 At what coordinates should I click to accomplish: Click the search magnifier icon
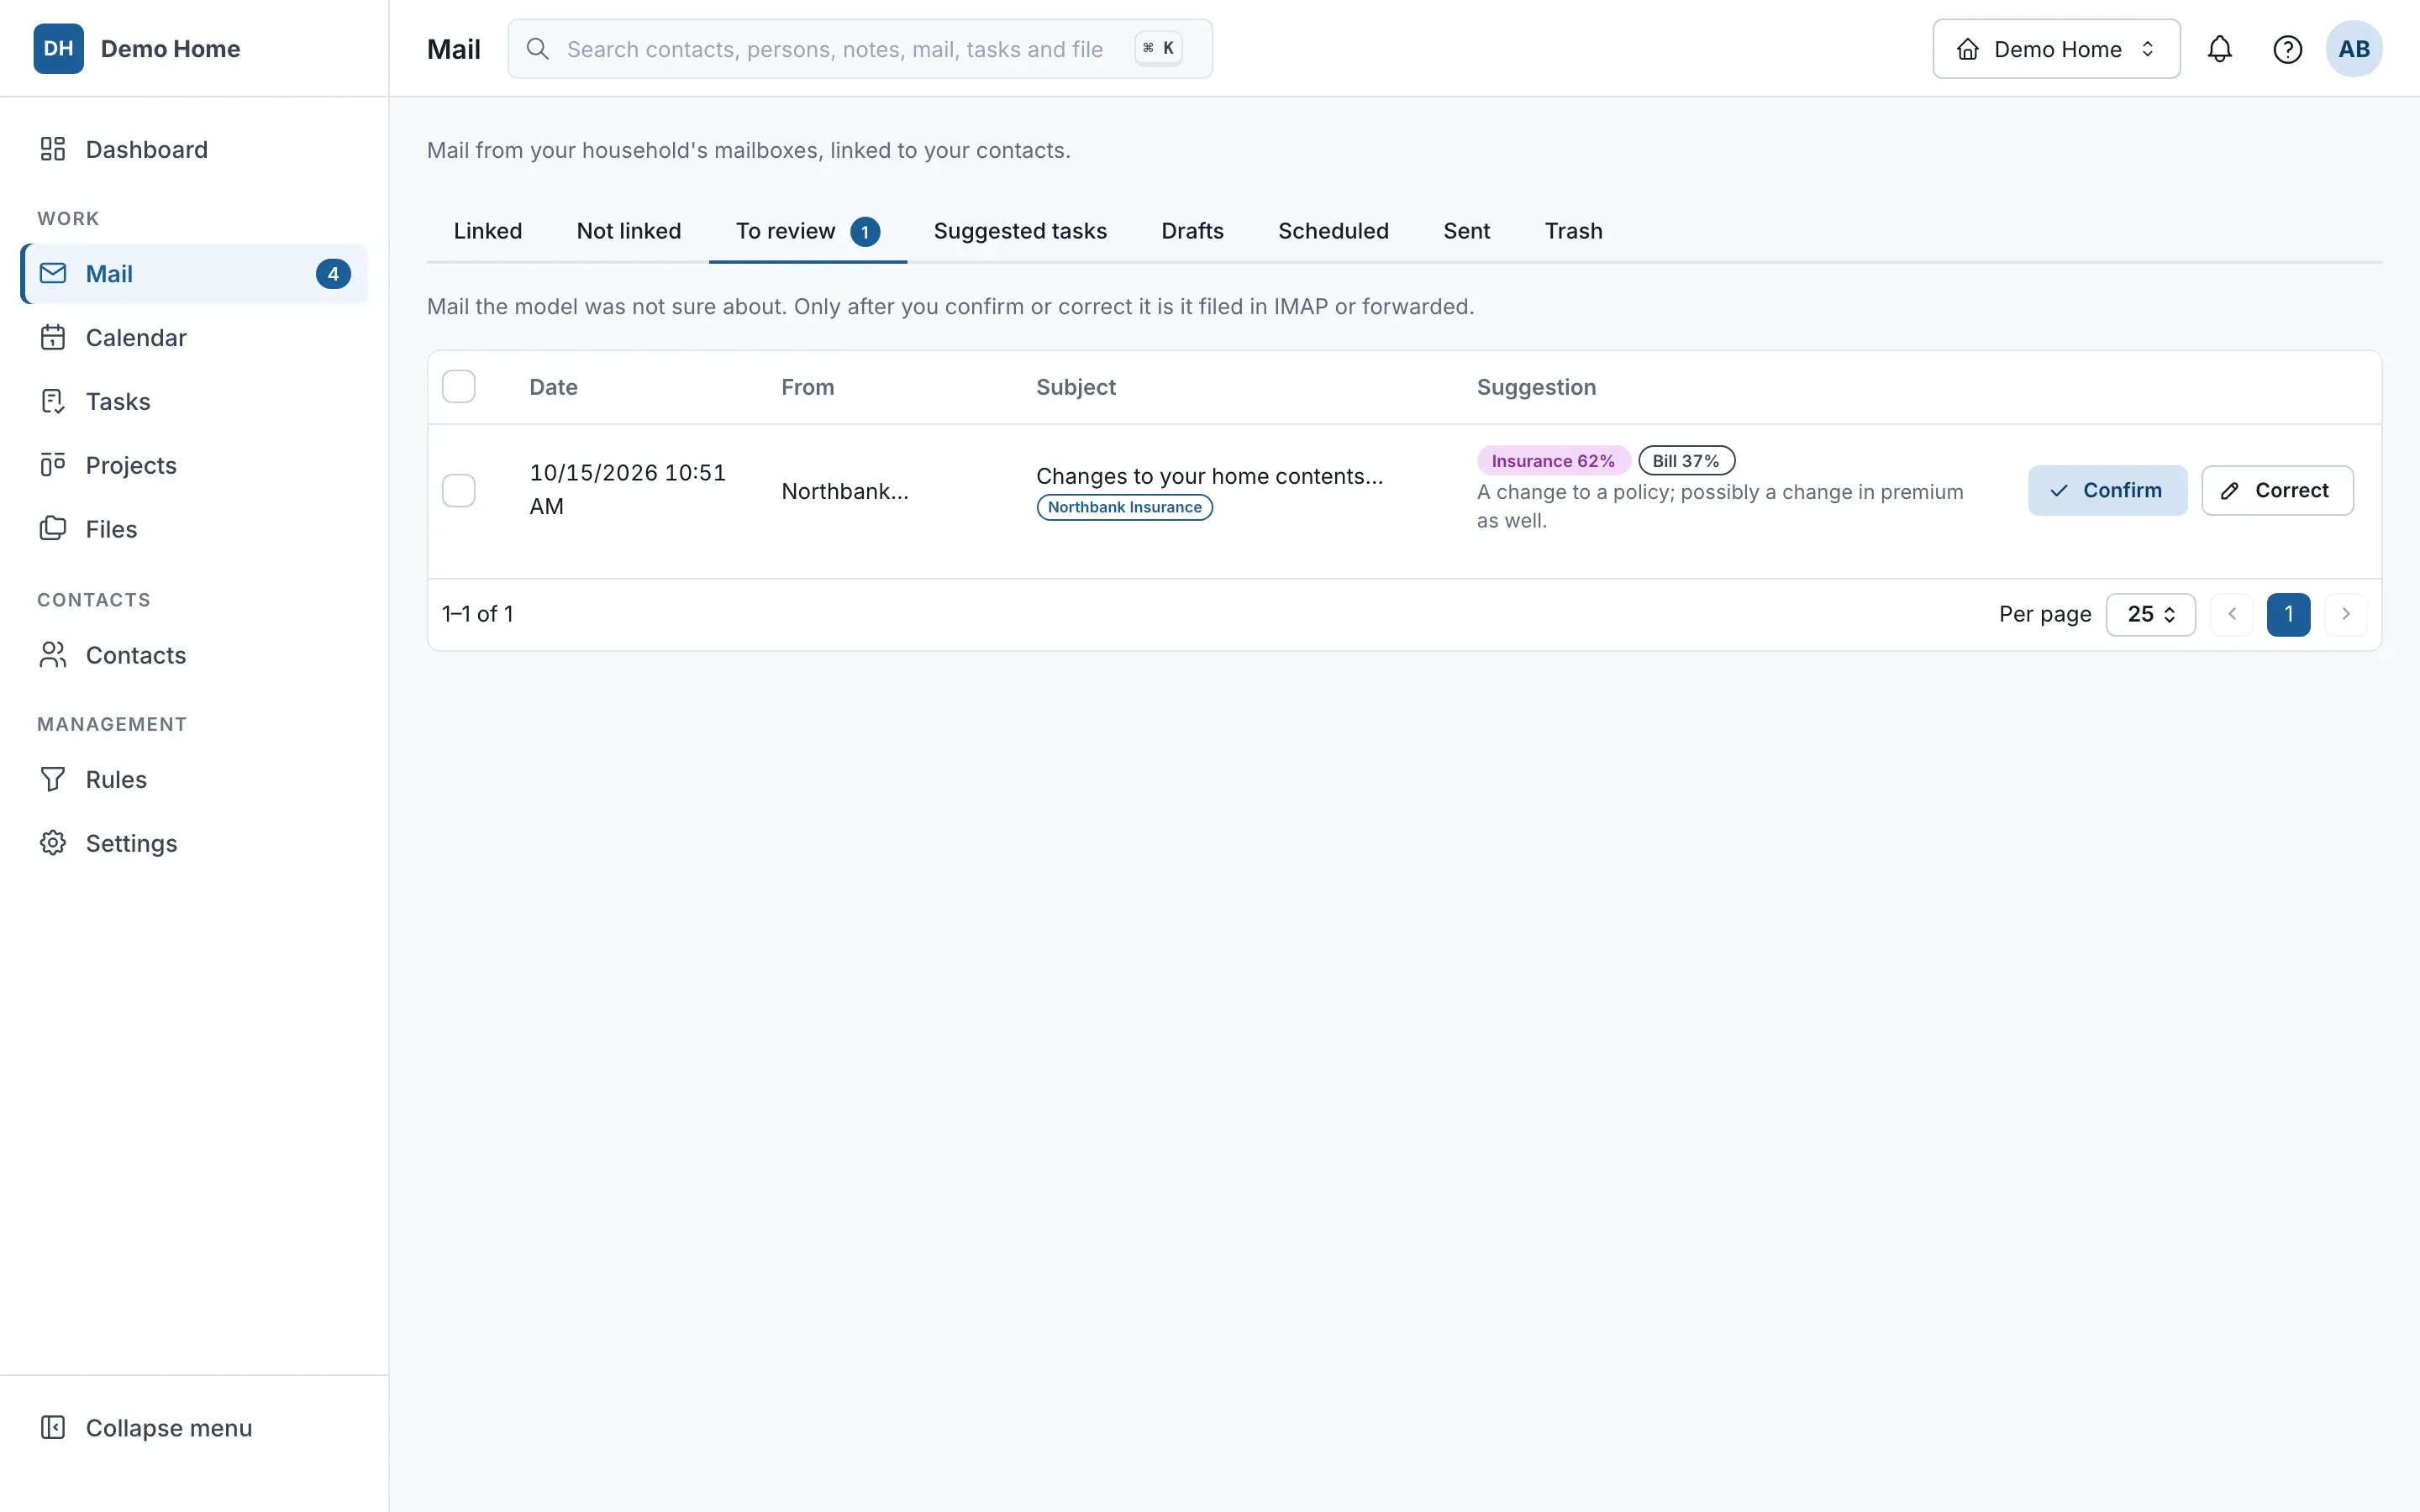tap(537, 49)
